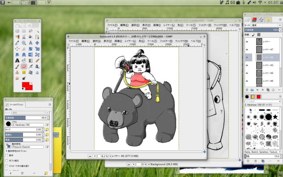The width and height of the screenshot is (283, 177).
Task: Pick the Blur/Sharpen droplet tool
Action: tap(37, 73)
